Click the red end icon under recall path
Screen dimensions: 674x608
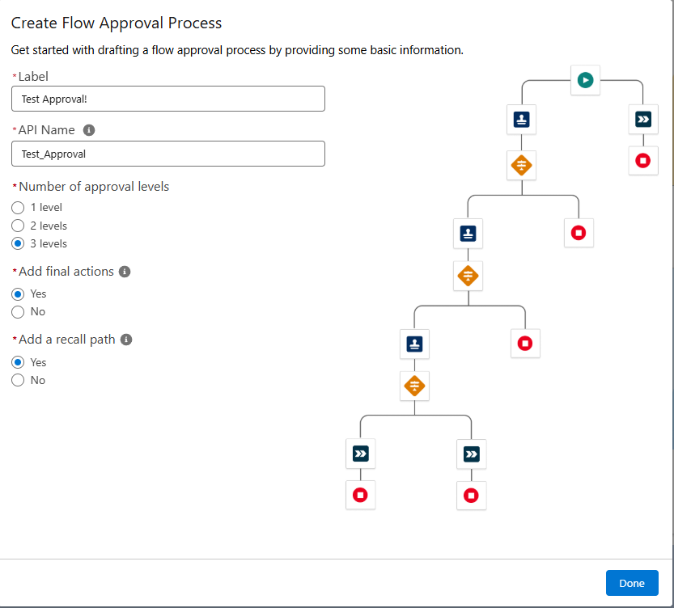pos(643,161)
